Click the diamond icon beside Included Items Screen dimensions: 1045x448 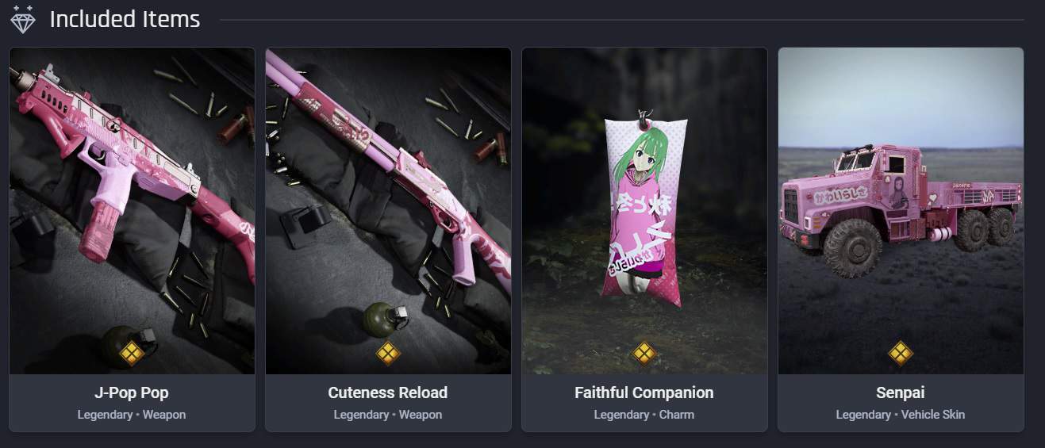[x=23, y=19]
